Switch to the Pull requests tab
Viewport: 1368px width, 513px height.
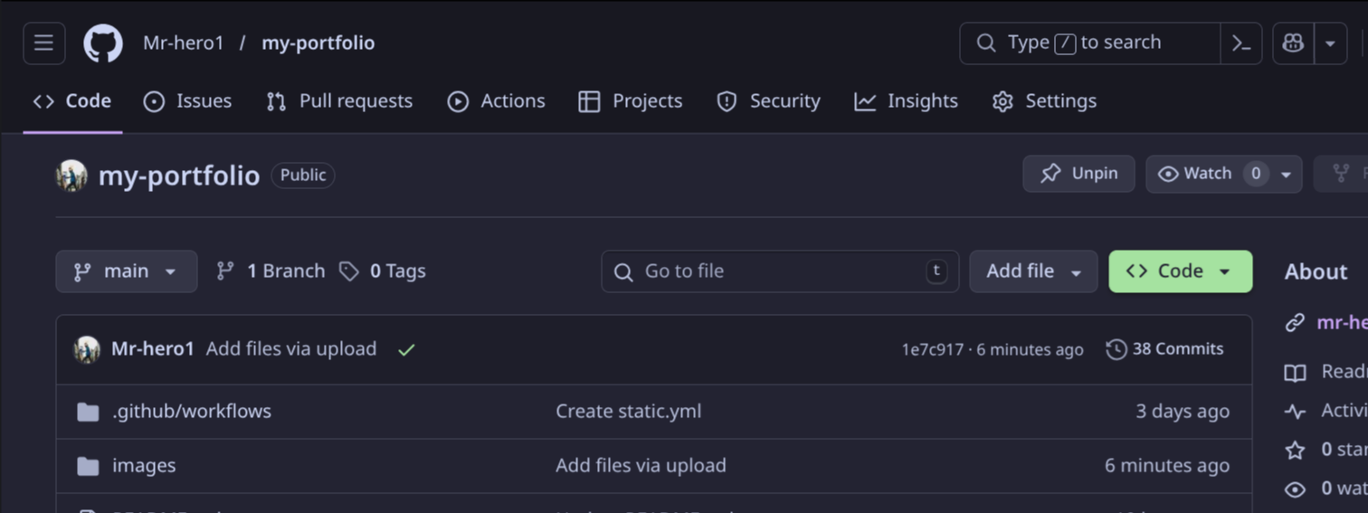[x=339, y=101]
